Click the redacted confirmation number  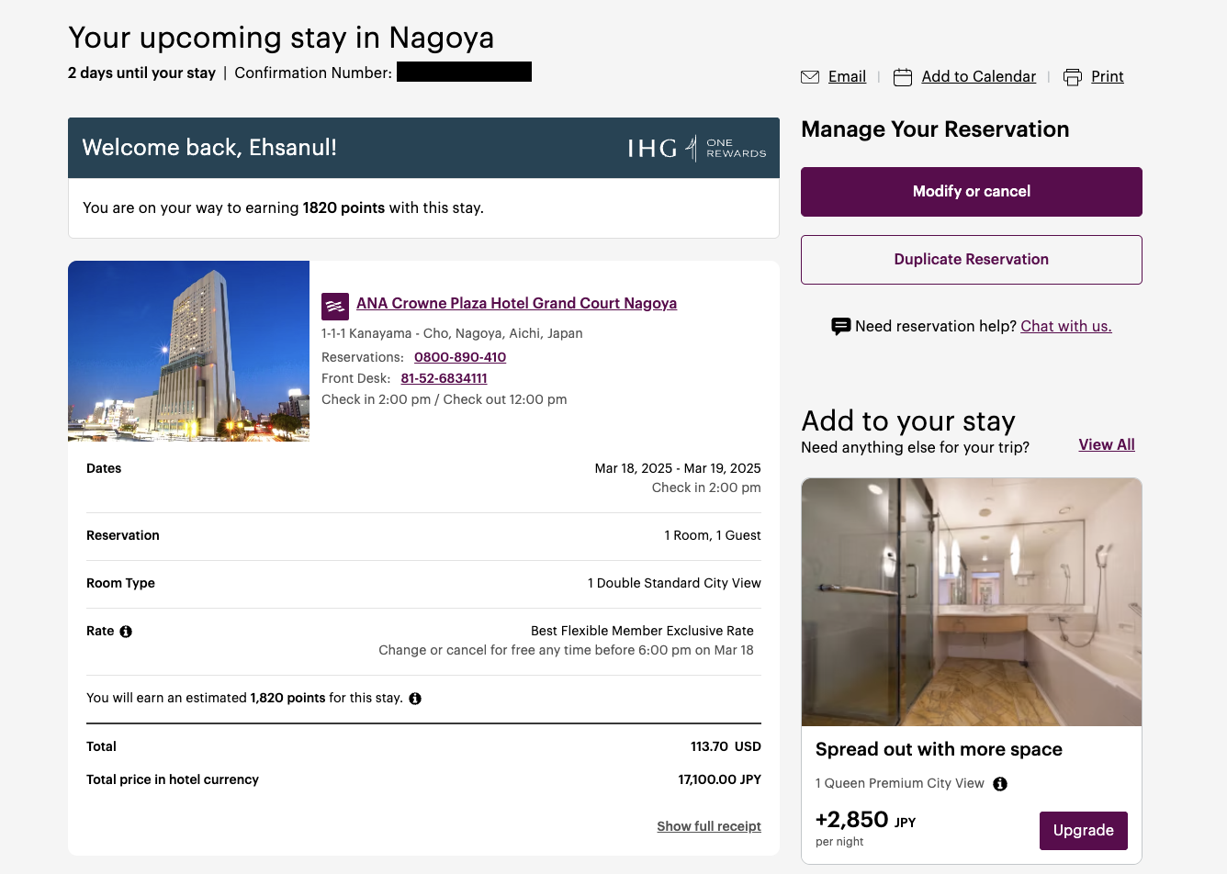pos(464,72)
